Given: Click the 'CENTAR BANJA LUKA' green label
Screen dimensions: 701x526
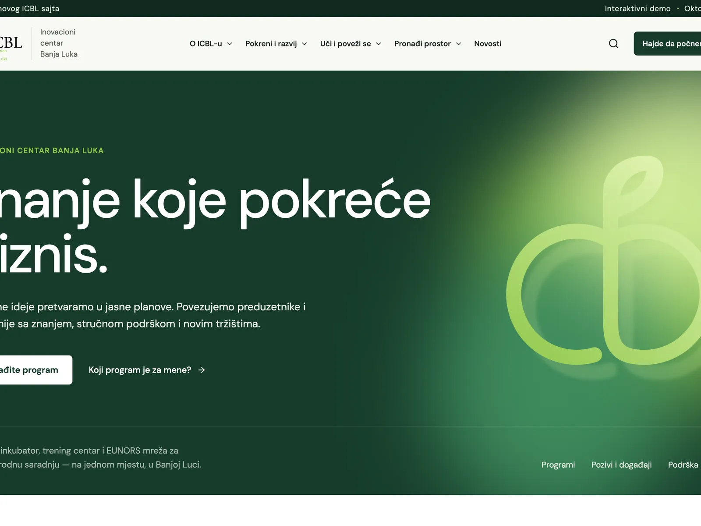Looking at the screenshot, I should pyautogui.click(x=60, y=150).
